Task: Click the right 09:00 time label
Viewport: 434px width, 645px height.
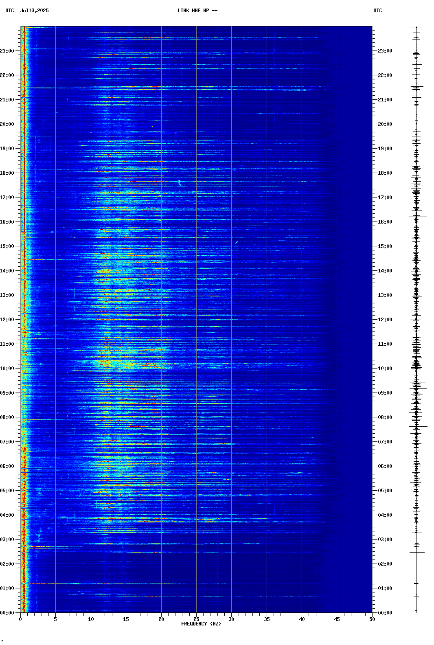Action: point(385,393)
